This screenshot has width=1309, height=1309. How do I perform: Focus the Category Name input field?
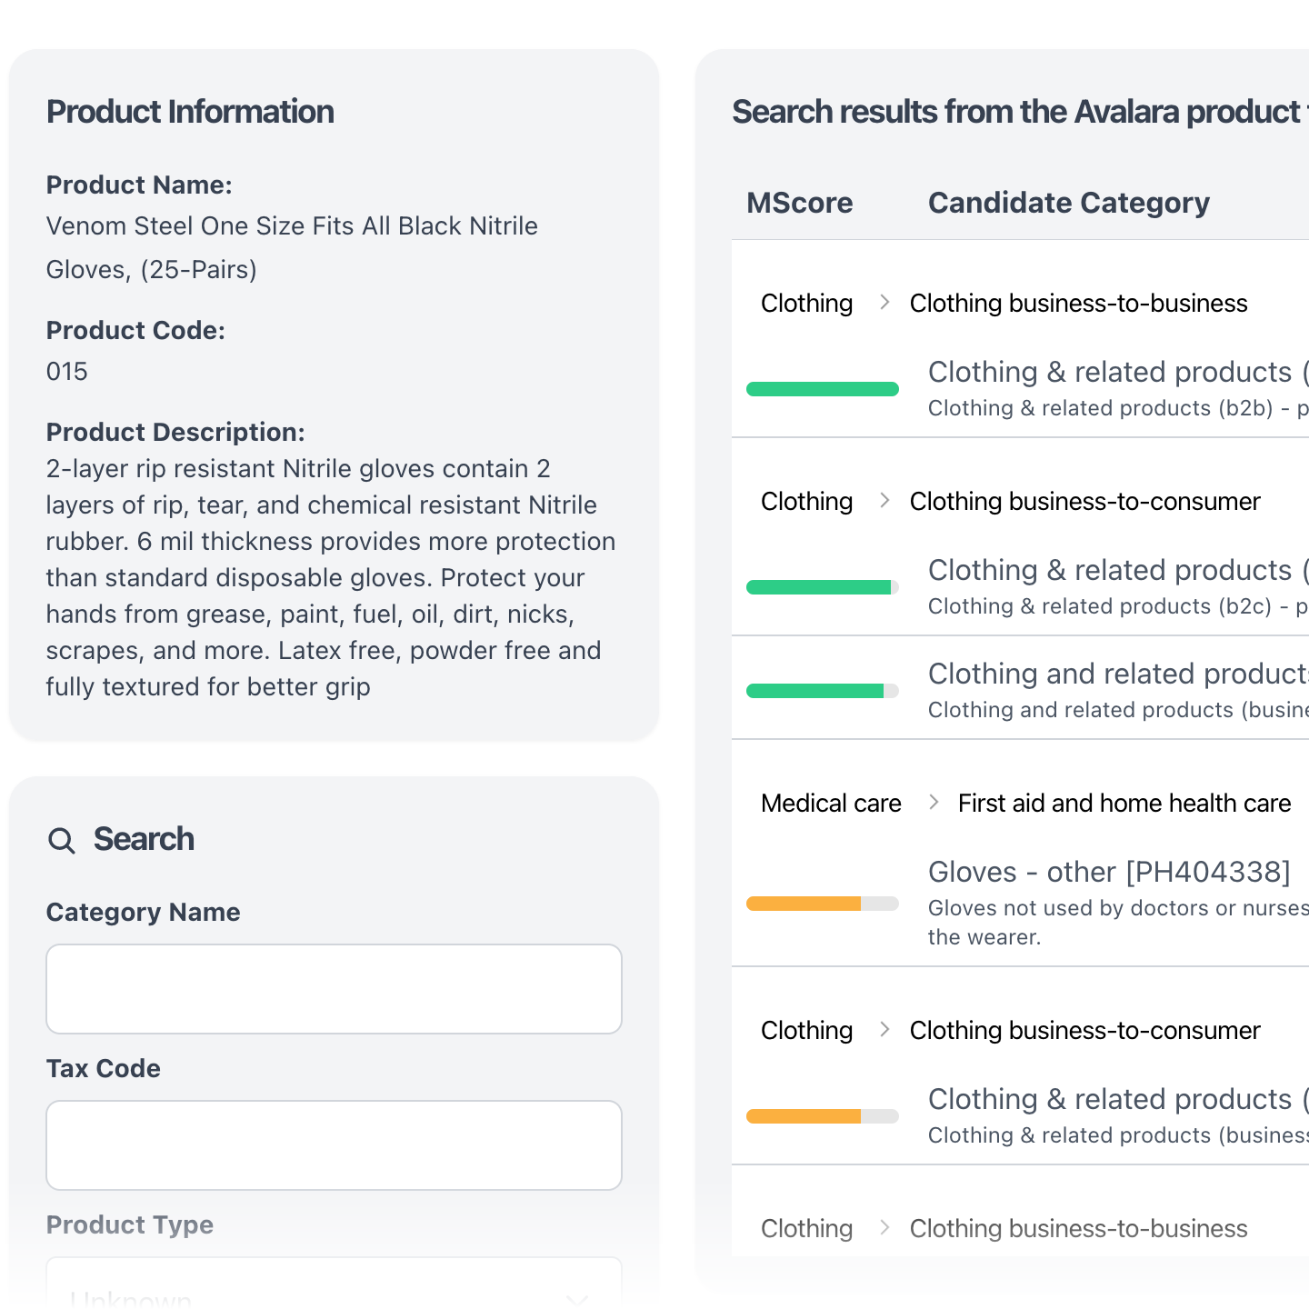coord(334,989)
